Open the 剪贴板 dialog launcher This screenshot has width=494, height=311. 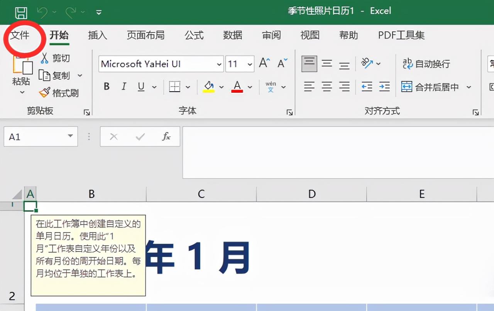[x=87, y=112]
